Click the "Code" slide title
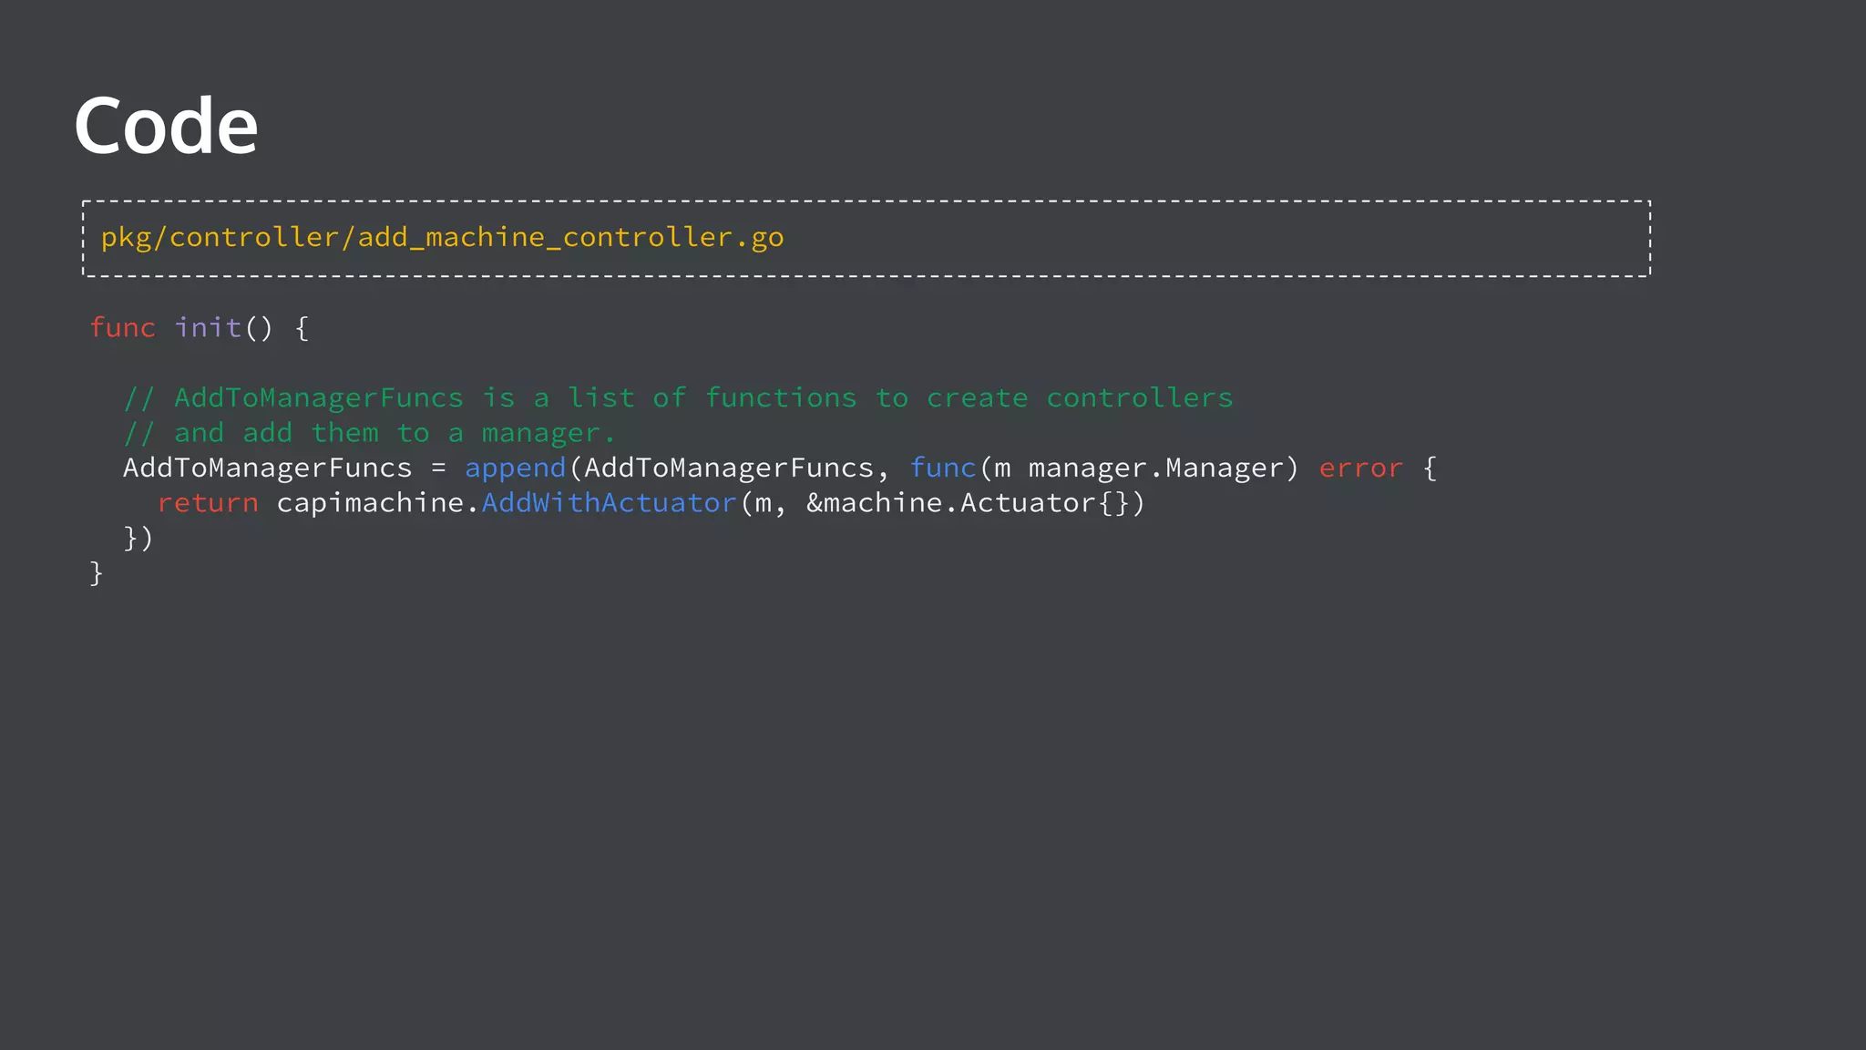 click(x=166, y=126)
